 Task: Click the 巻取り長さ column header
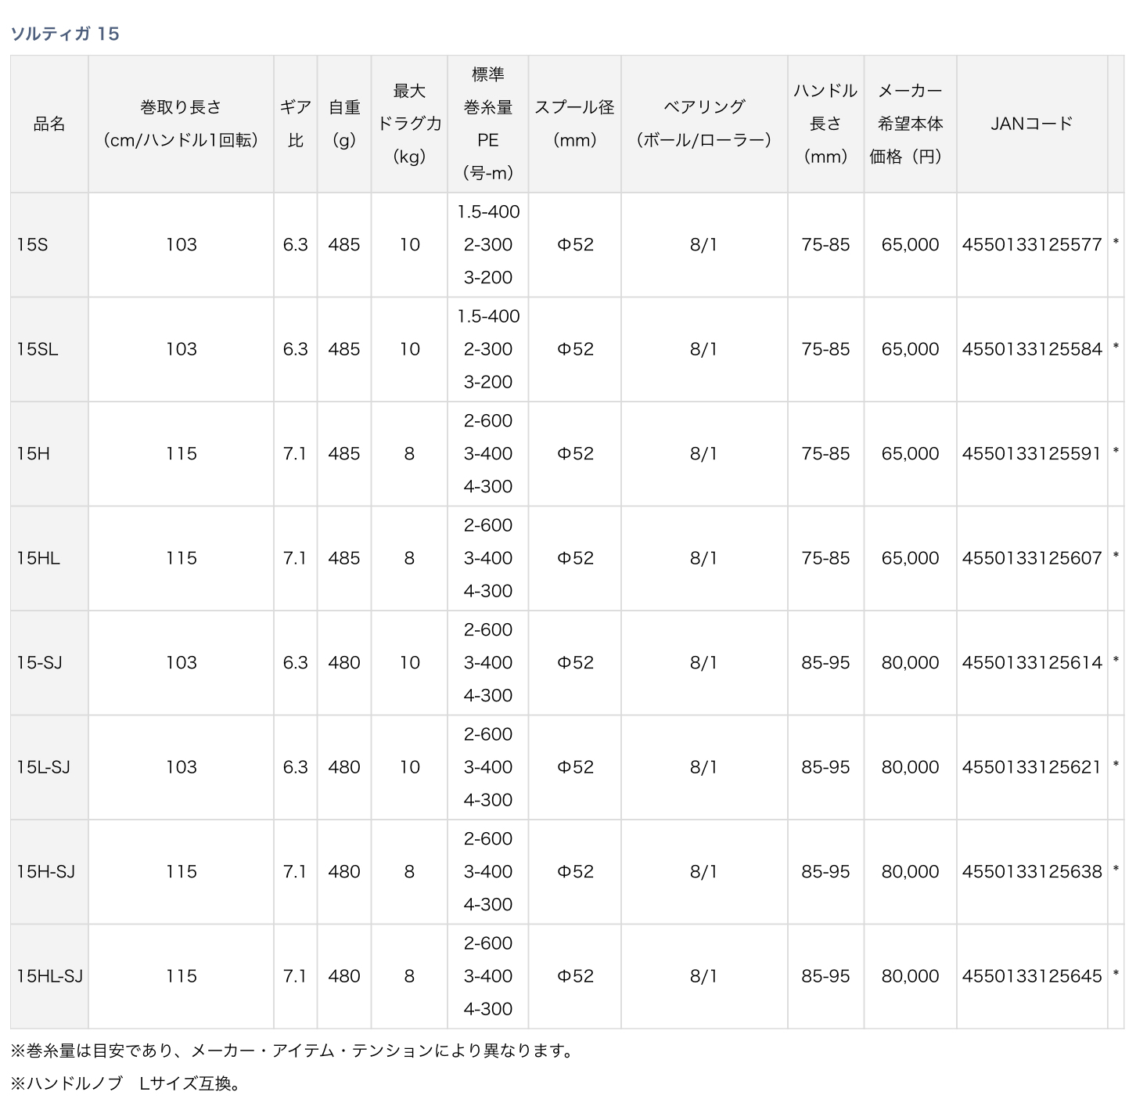coord(181,124)
